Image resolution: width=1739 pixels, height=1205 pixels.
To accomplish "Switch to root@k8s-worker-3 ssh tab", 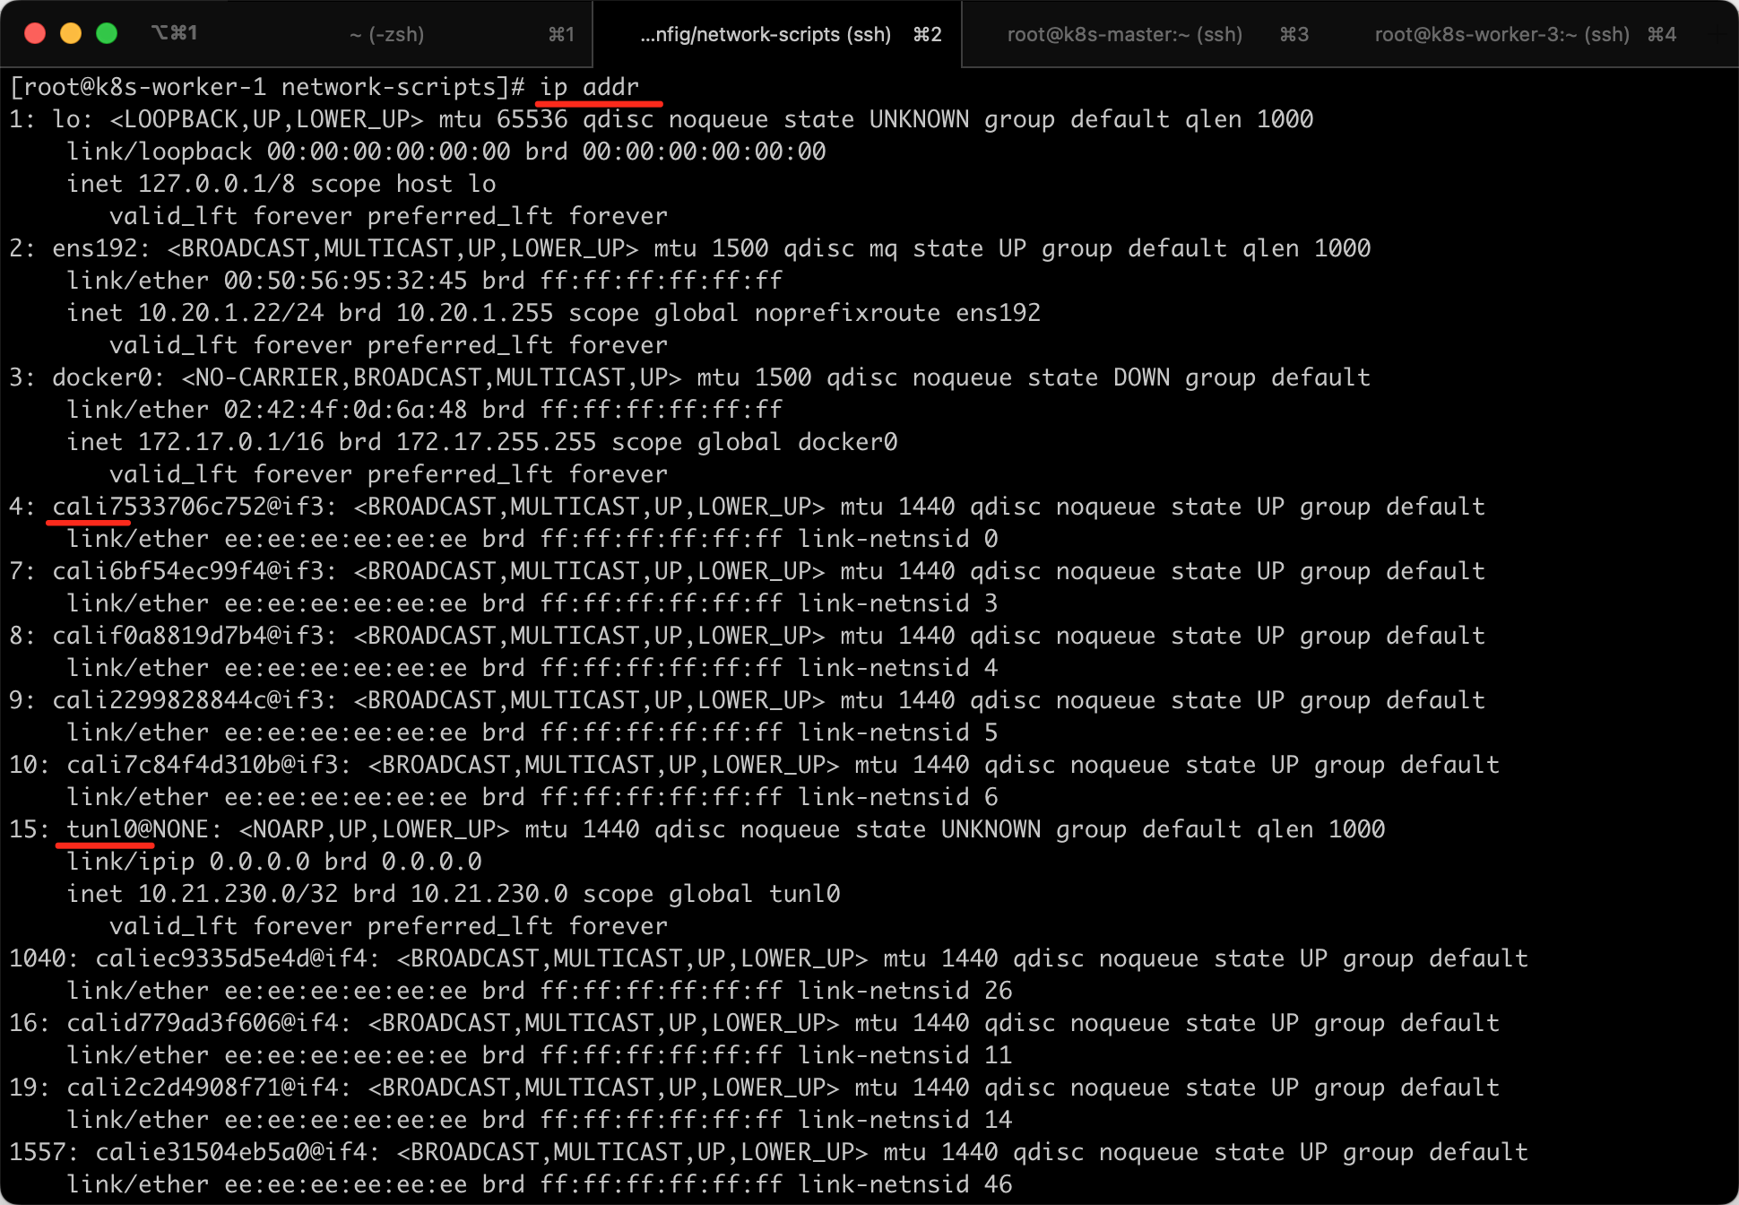I will (x=1501, y=34).
